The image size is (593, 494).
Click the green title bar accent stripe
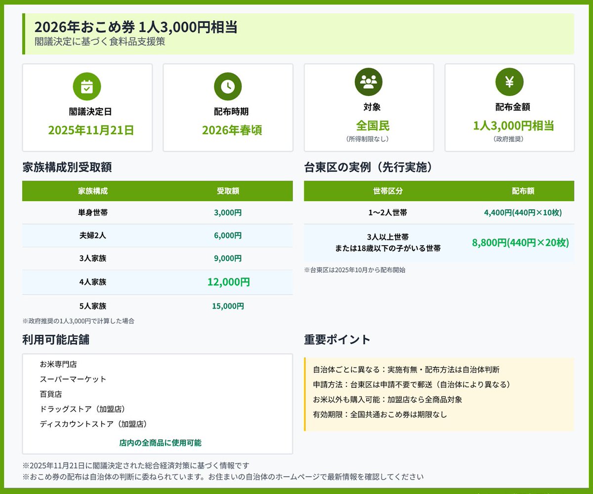(x=24, y=32)
